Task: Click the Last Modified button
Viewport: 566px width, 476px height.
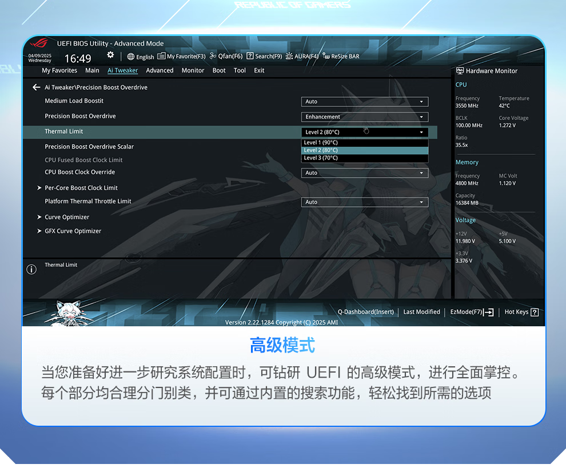Action: coord(421,312)
